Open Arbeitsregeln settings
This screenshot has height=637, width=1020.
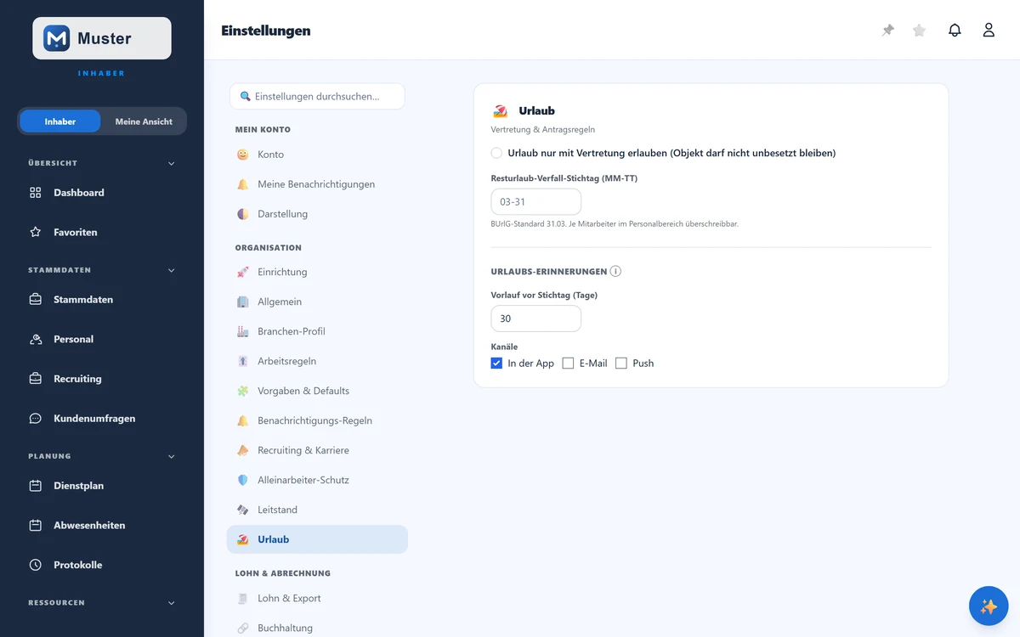[317, 361]
